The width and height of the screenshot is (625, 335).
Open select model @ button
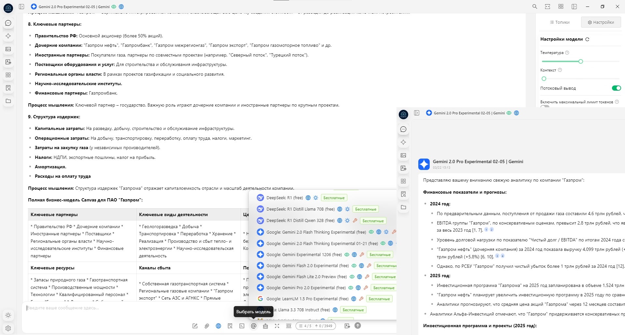tap(254, 326)
